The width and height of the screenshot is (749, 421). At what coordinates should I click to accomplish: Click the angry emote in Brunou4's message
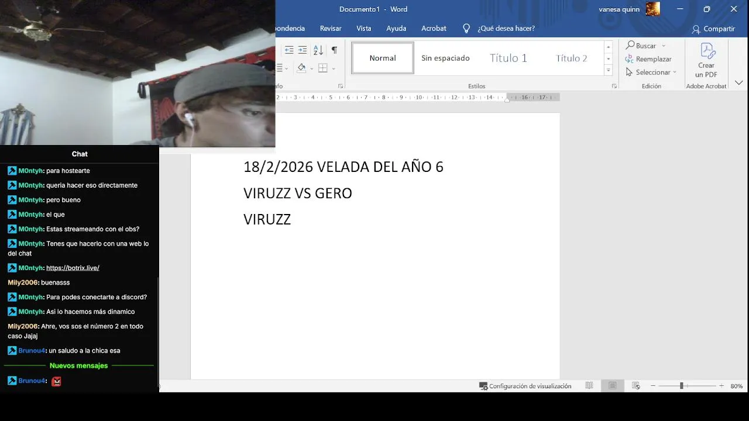click(56, 381)
